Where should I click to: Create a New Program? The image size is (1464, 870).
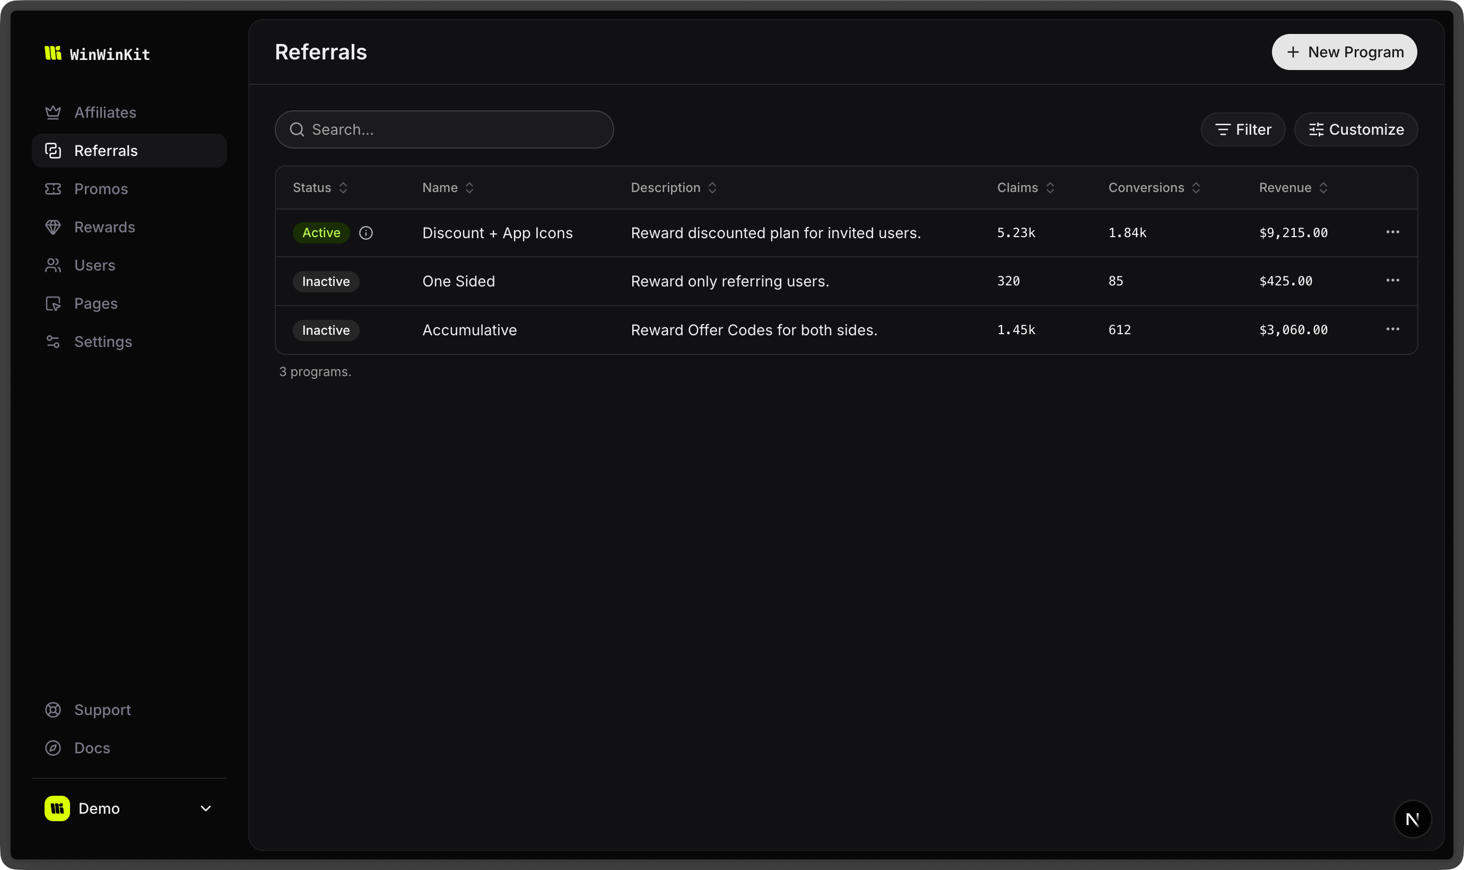coord(1344,52)
